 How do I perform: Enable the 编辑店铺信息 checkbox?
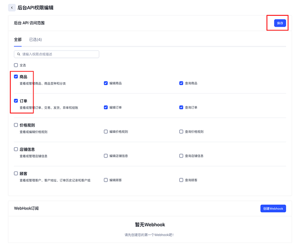[x=106, y=156]
